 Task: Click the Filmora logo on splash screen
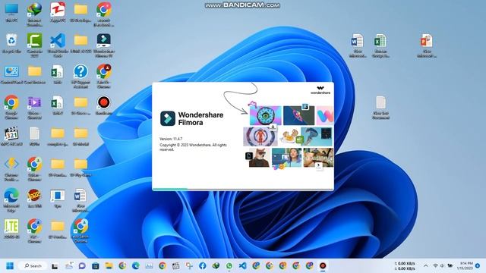[x=168, y=118]
